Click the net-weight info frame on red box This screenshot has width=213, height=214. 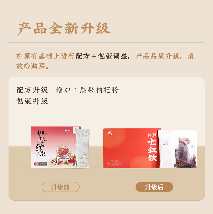114,163
